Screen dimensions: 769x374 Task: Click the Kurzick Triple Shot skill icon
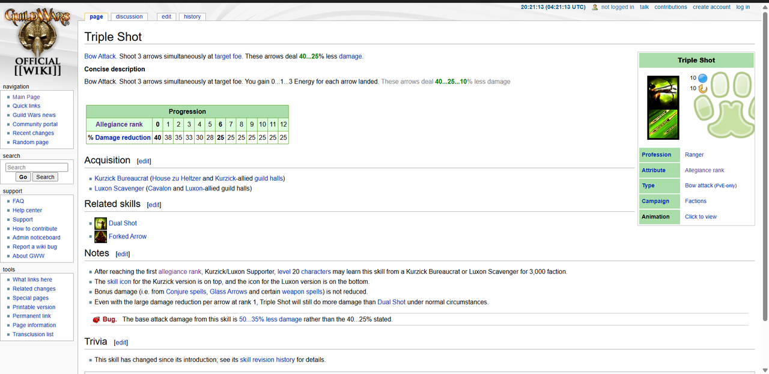click(663, 91)
